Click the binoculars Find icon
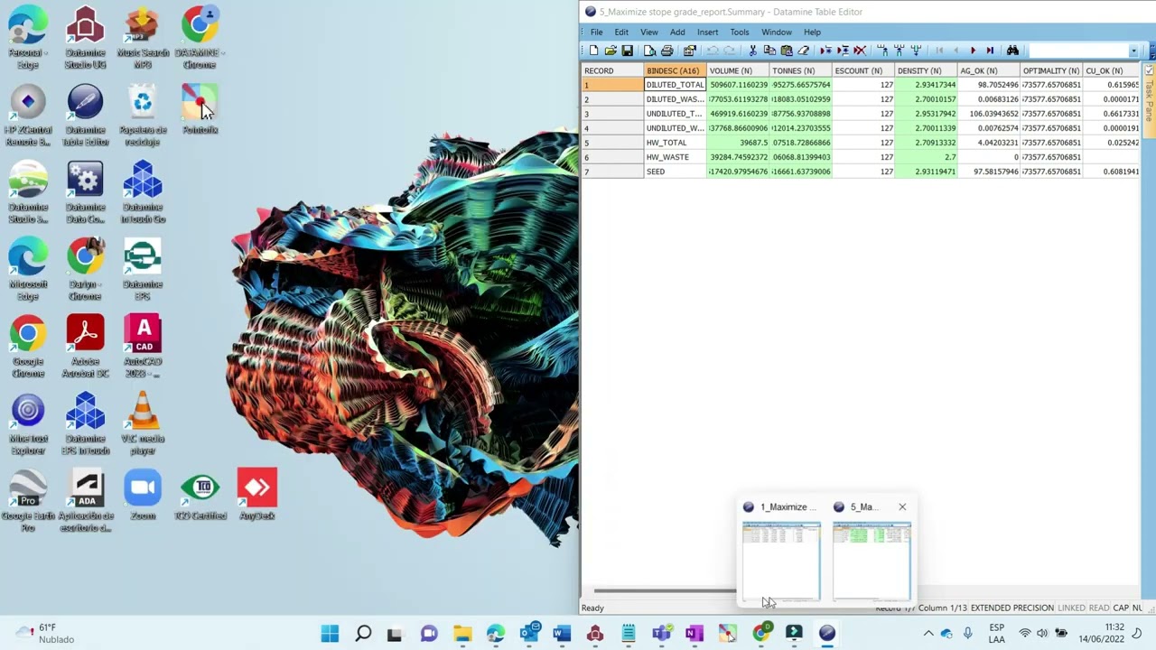The height and width of the screenshot is (650, 1156). [1012, 51]
